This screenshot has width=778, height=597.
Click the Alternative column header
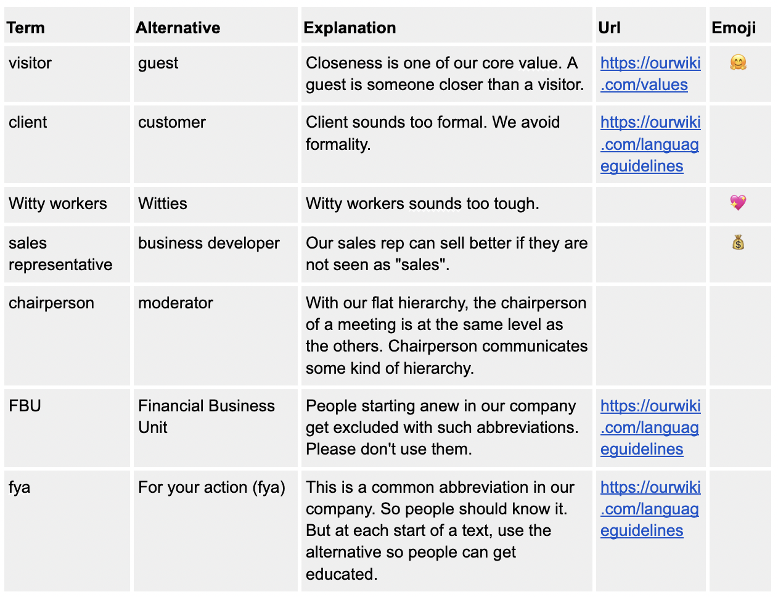coord(178,28)
